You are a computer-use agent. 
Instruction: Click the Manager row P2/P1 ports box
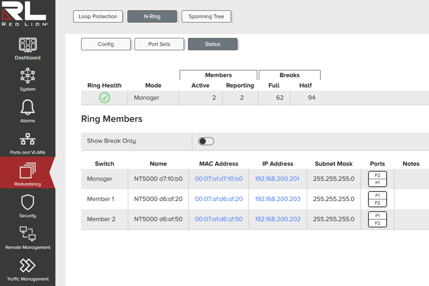coord(377,179)
